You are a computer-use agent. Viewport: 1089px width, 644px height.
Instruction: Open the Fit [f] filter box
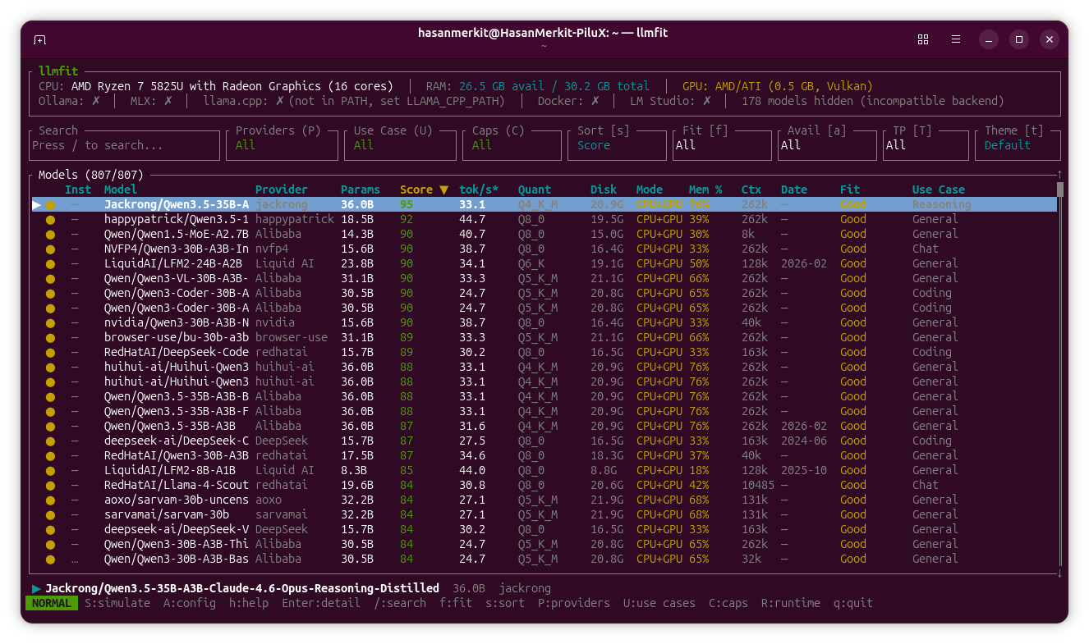coord(722,145)
